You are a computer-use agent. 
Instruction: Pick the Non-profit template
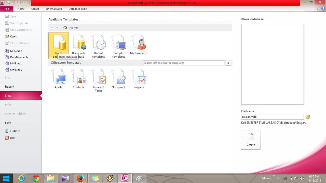(118, 79)
